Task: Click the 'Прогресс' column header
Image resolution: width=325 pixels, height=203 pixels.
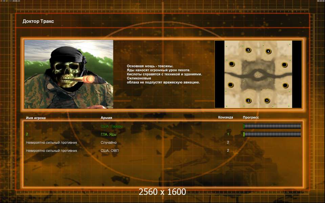Action: click(251, 117)
